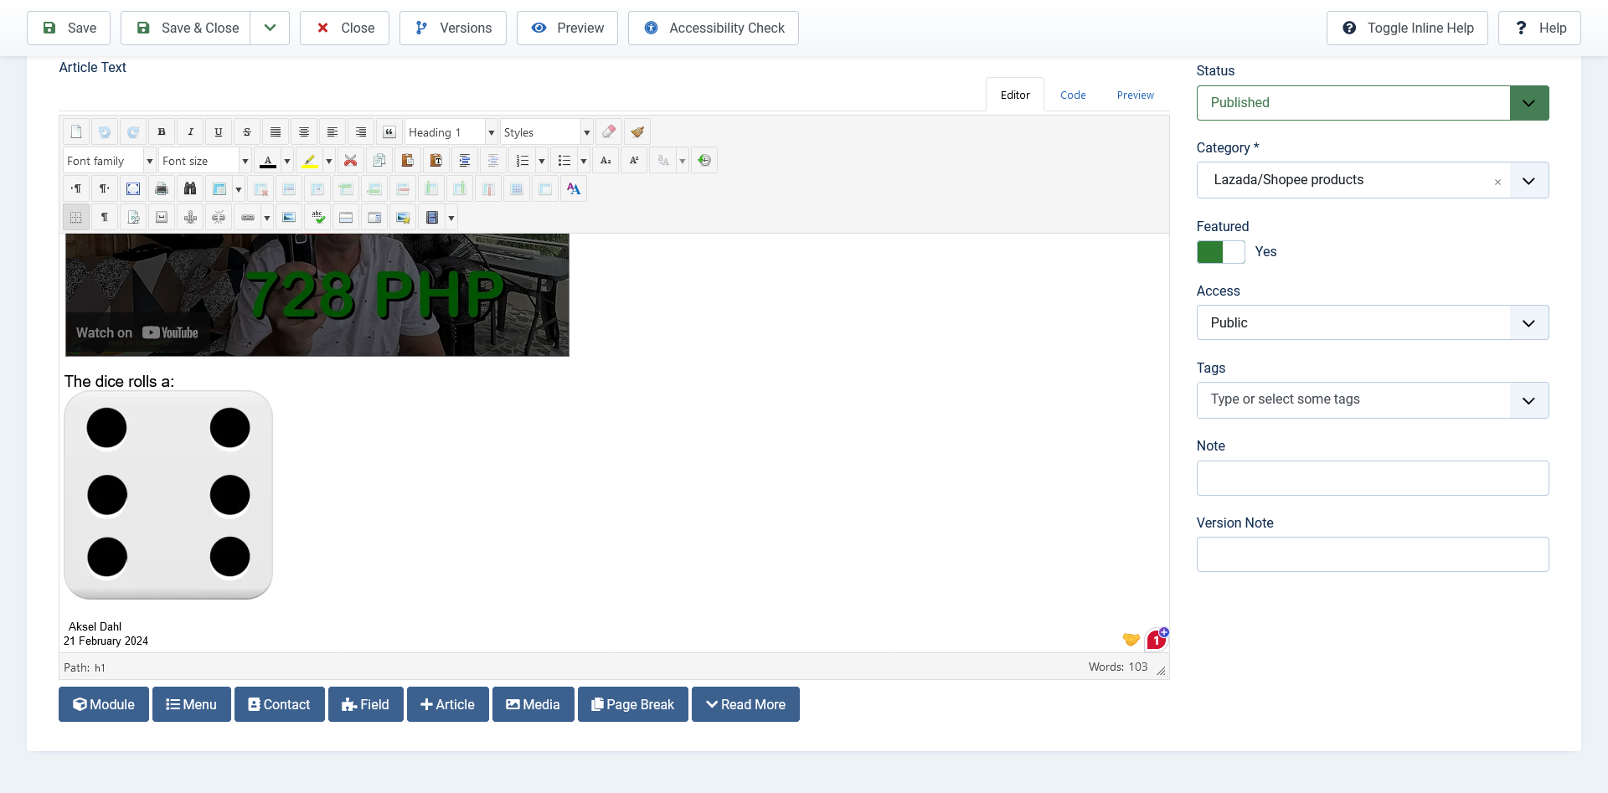Viewport: 1608px width, 793px height.
Task: Insert the date and time stamp
Action: 705,160
